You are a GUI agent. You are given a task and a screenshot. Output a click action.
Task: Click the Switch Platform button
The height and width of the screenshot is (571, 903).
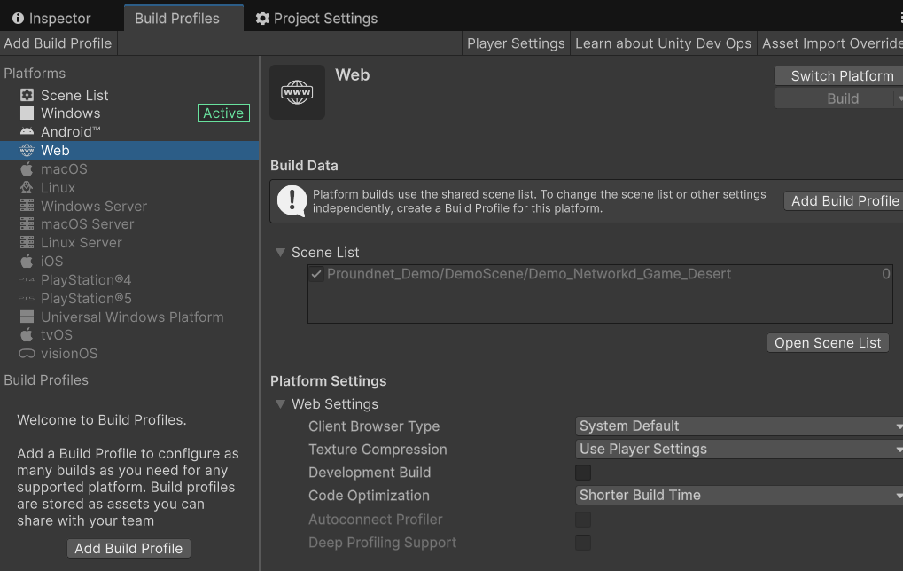[x=839, y=76]
